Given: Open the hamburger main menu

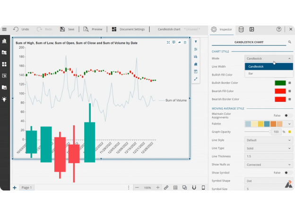Looking at the screenshot, I should point(4,29).
